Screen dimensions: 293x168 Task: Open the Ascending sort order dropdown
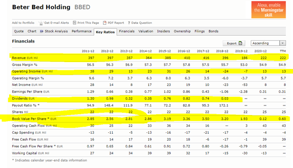(x=268, y=43)
